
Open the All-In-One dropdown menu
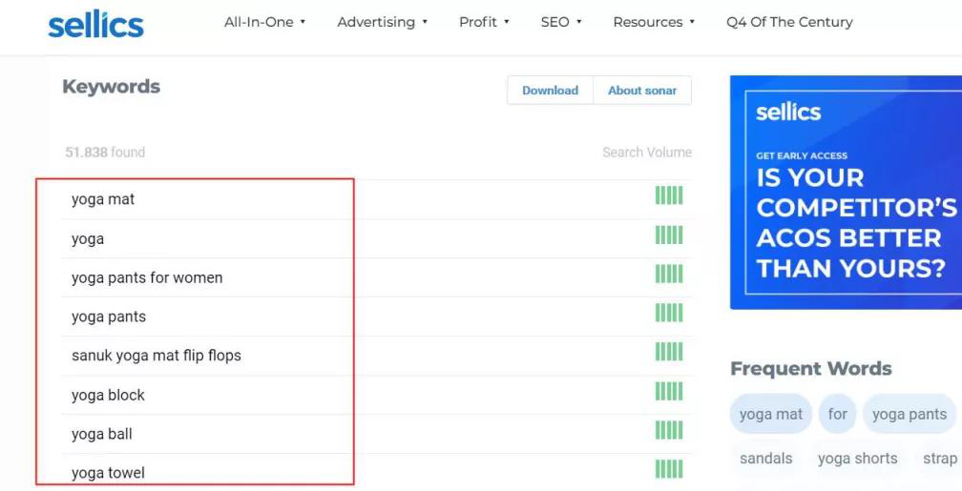coord(264,22)
